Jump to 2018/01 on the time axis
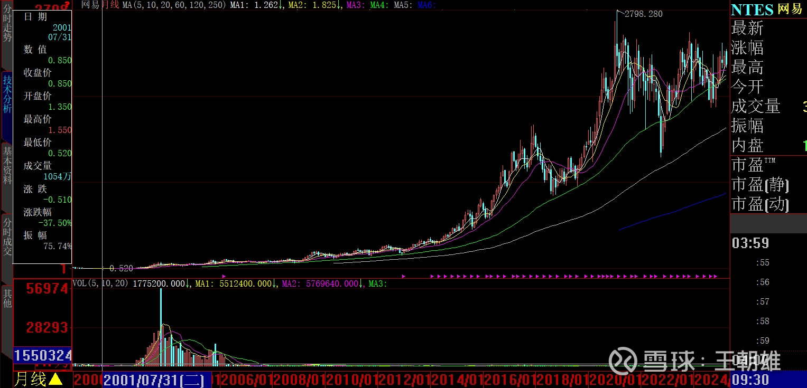The height and width of the screenshot is (388, 807). coord(562,380)
